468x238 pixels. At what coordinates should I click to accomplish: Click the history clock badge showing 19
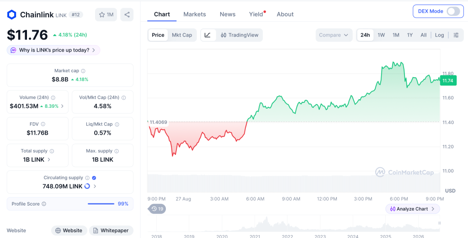(157, 209)
